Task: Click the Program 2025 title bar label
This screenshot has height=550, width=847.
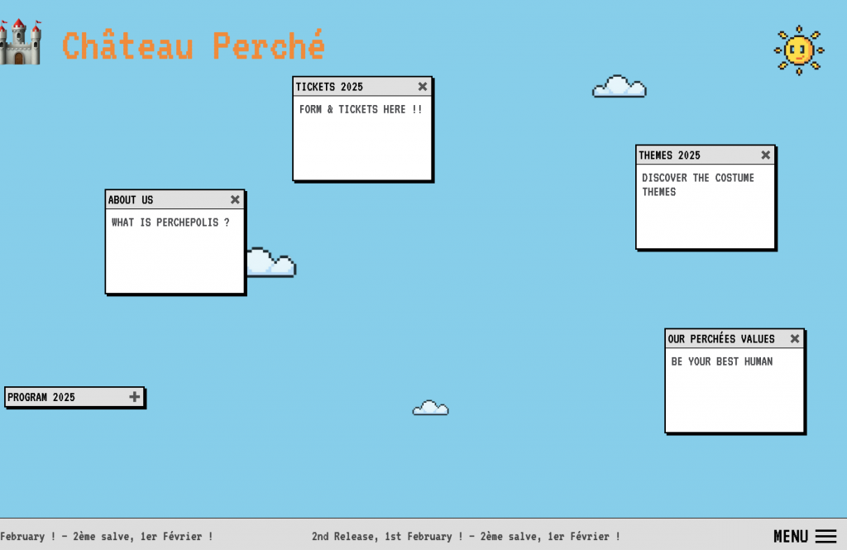Action: pyautogui.click(x=41, y=397)
